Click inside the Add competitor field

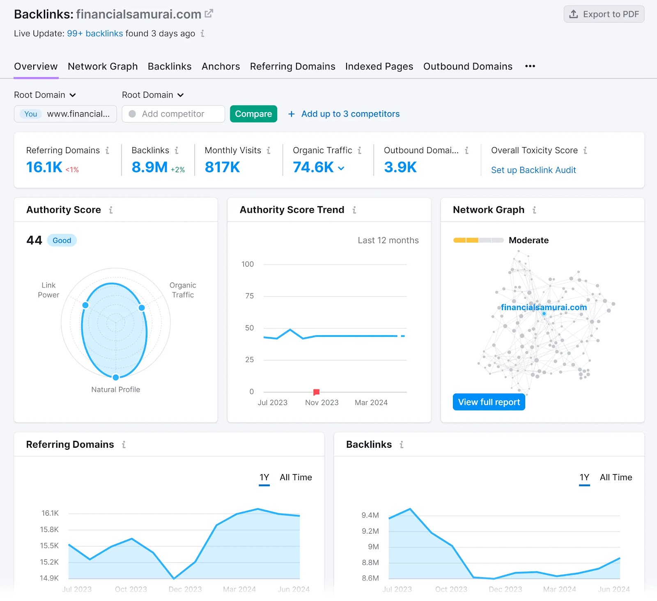[173, 114]
